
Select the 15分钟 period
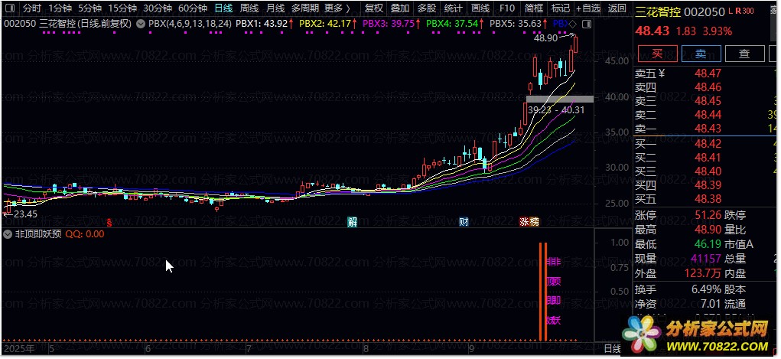click(122, 8)
